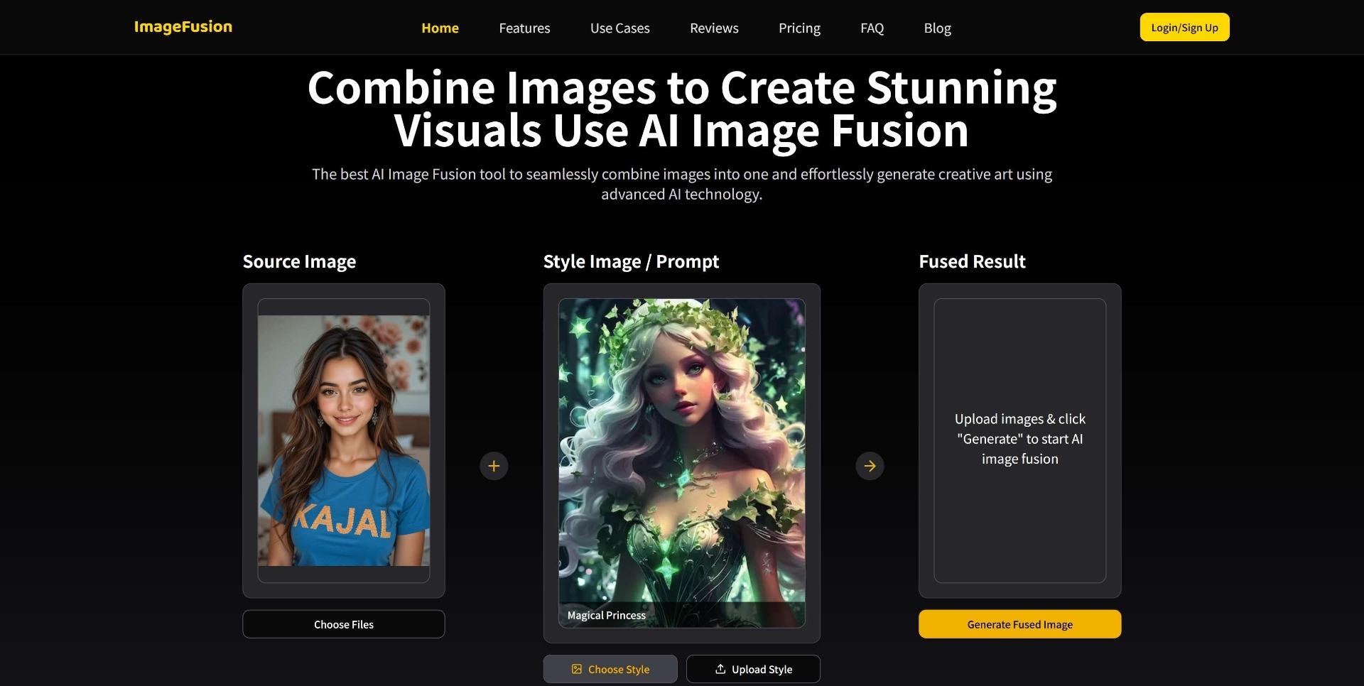Select the Magical Princess style image
1364x686 pixels.
[x=682, y=463]
